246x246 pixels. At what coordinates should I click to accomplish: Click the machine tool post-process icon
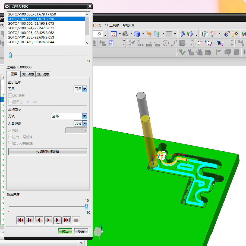point(102,43)
